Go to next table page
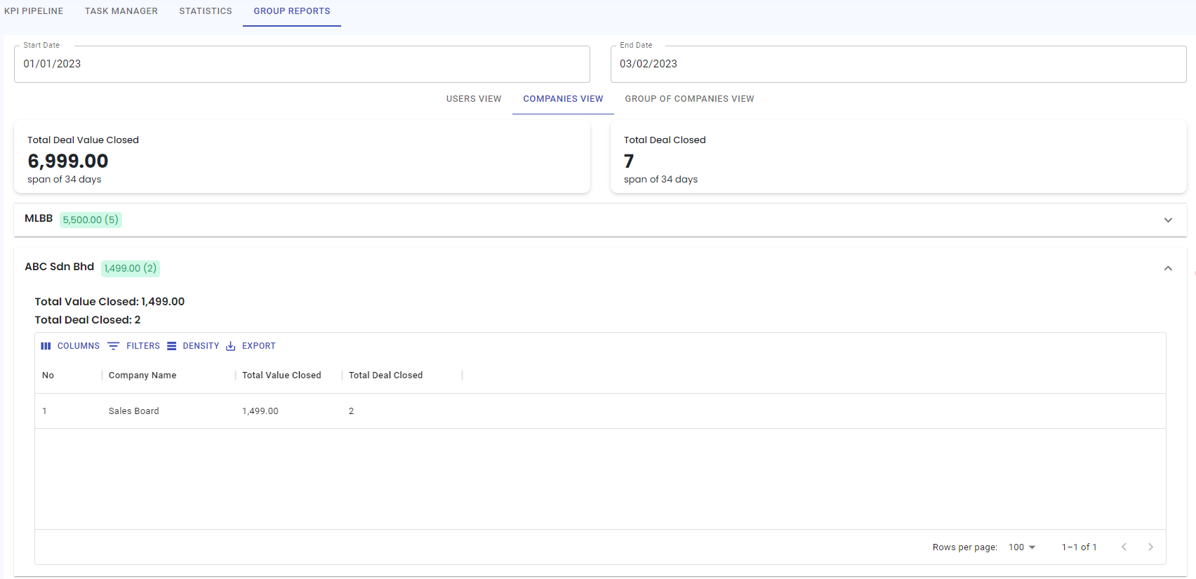The image size is (1196, 579). click(1150, 547)
